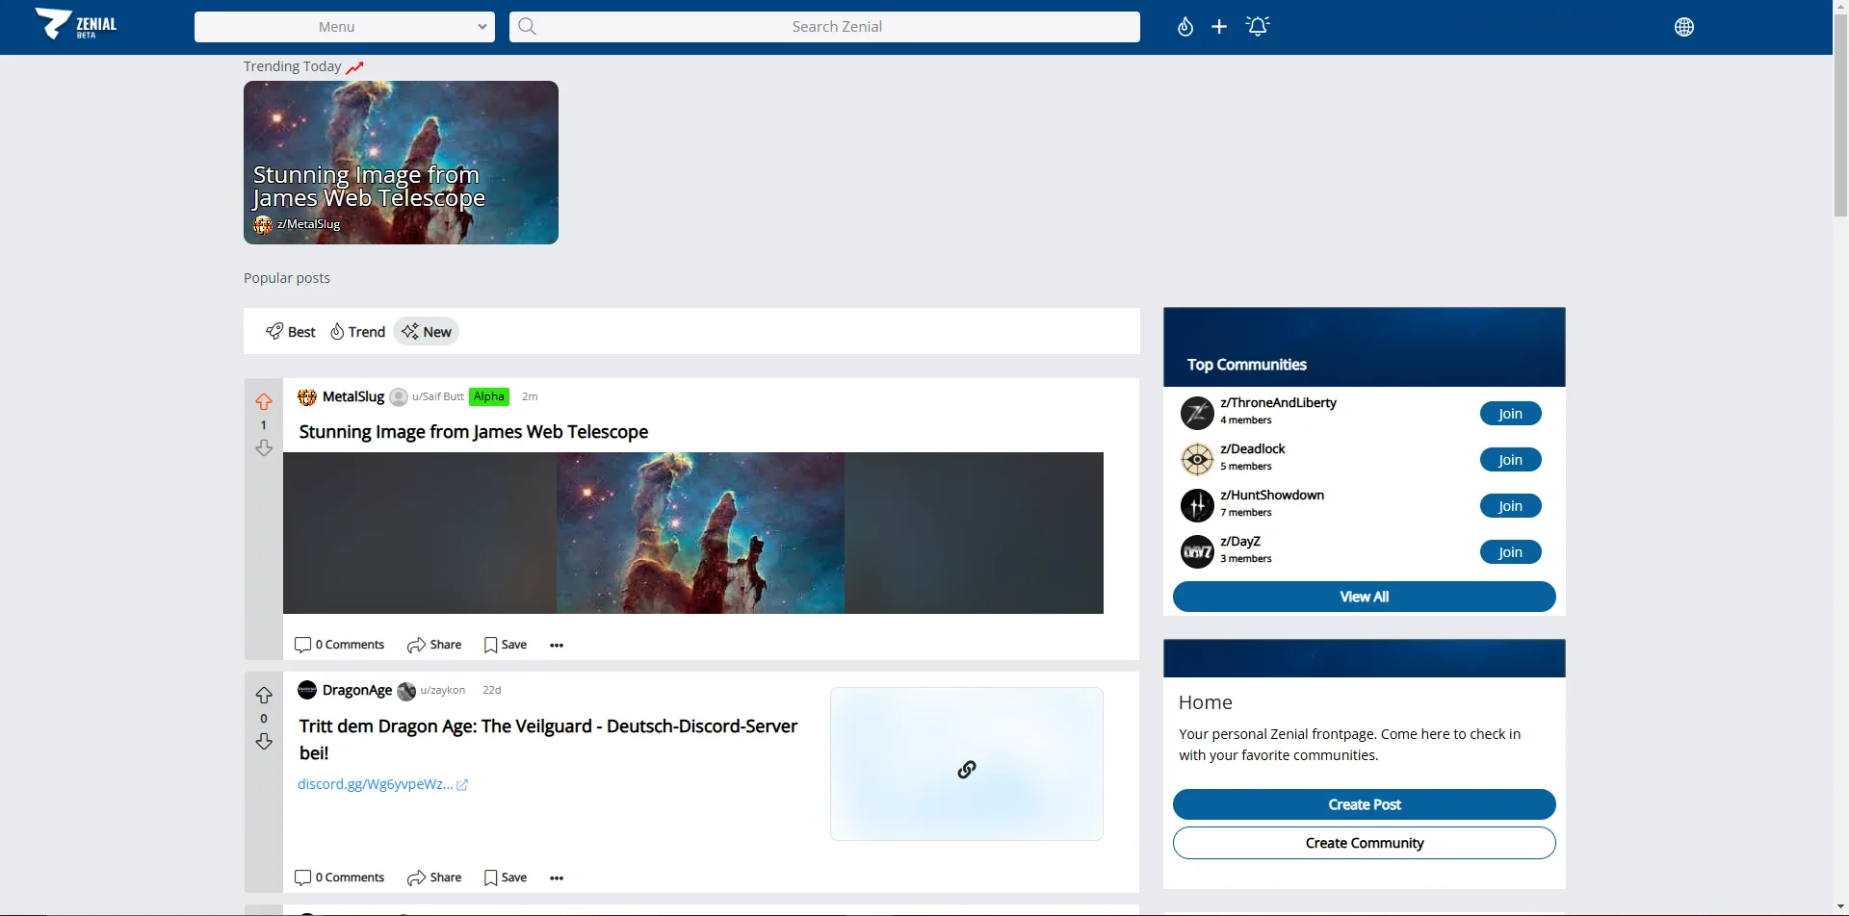1849x916 pixels.
Task: Join the z/ThroneAndLiberty community
Action: coord(1510,414)
